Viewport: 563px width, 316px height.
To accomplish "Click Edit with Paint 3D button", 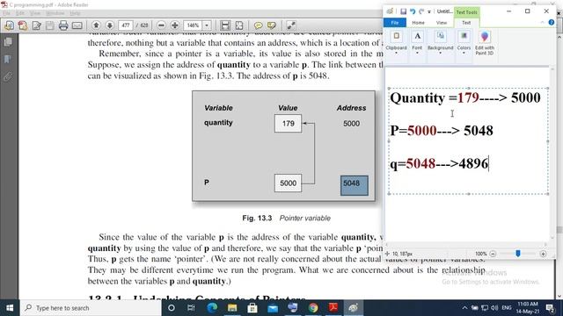I will (x=485, y=44).
